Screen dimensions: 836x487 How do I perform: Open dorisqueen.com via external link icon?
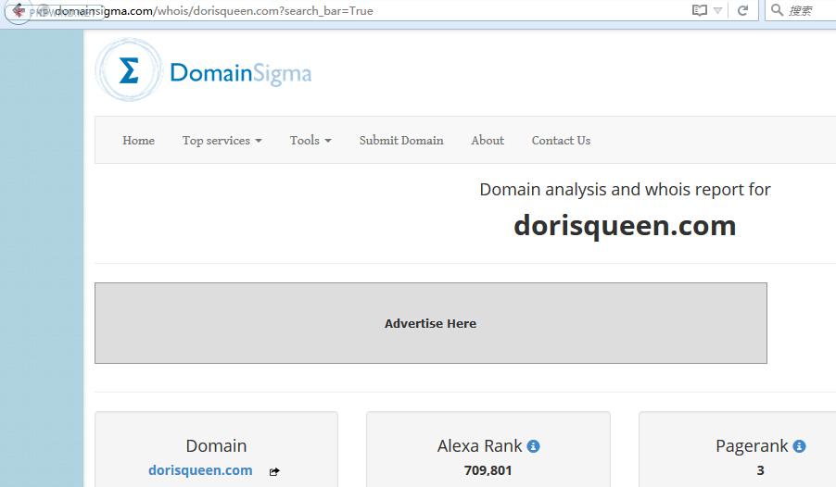point(274,471)
